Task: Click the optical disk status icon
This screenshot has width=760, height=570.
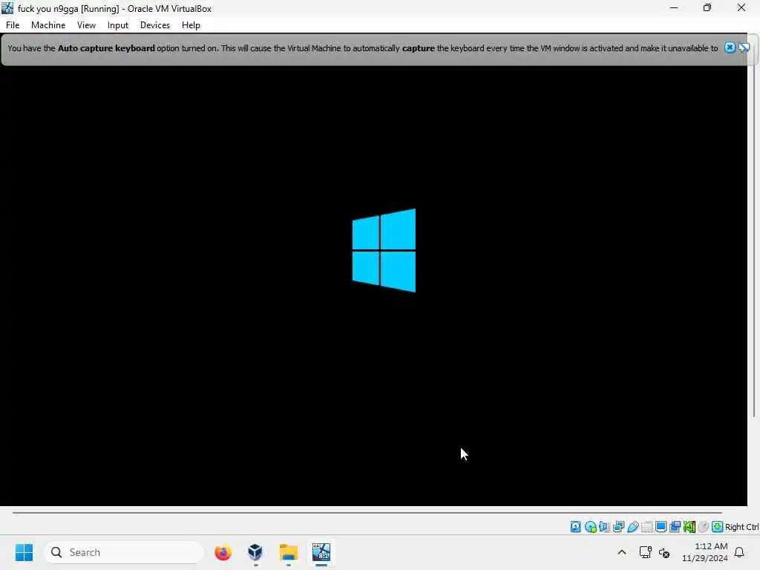Action: pos(590,526)
